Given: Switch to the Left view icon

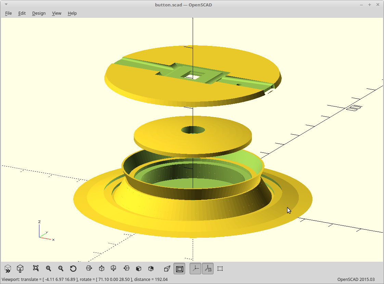Looking at the screenshot, I should pyautogui.click(x=126, y=269).
